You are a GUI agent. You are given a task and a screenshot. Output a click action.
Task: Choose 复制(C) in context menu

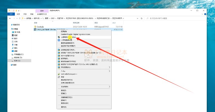click(x=64, y=93)
